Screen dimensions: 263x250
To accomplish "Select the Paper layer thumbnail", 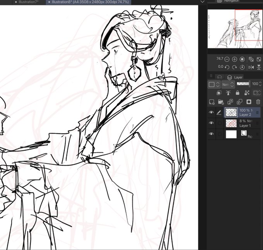I will click(231, 134).
